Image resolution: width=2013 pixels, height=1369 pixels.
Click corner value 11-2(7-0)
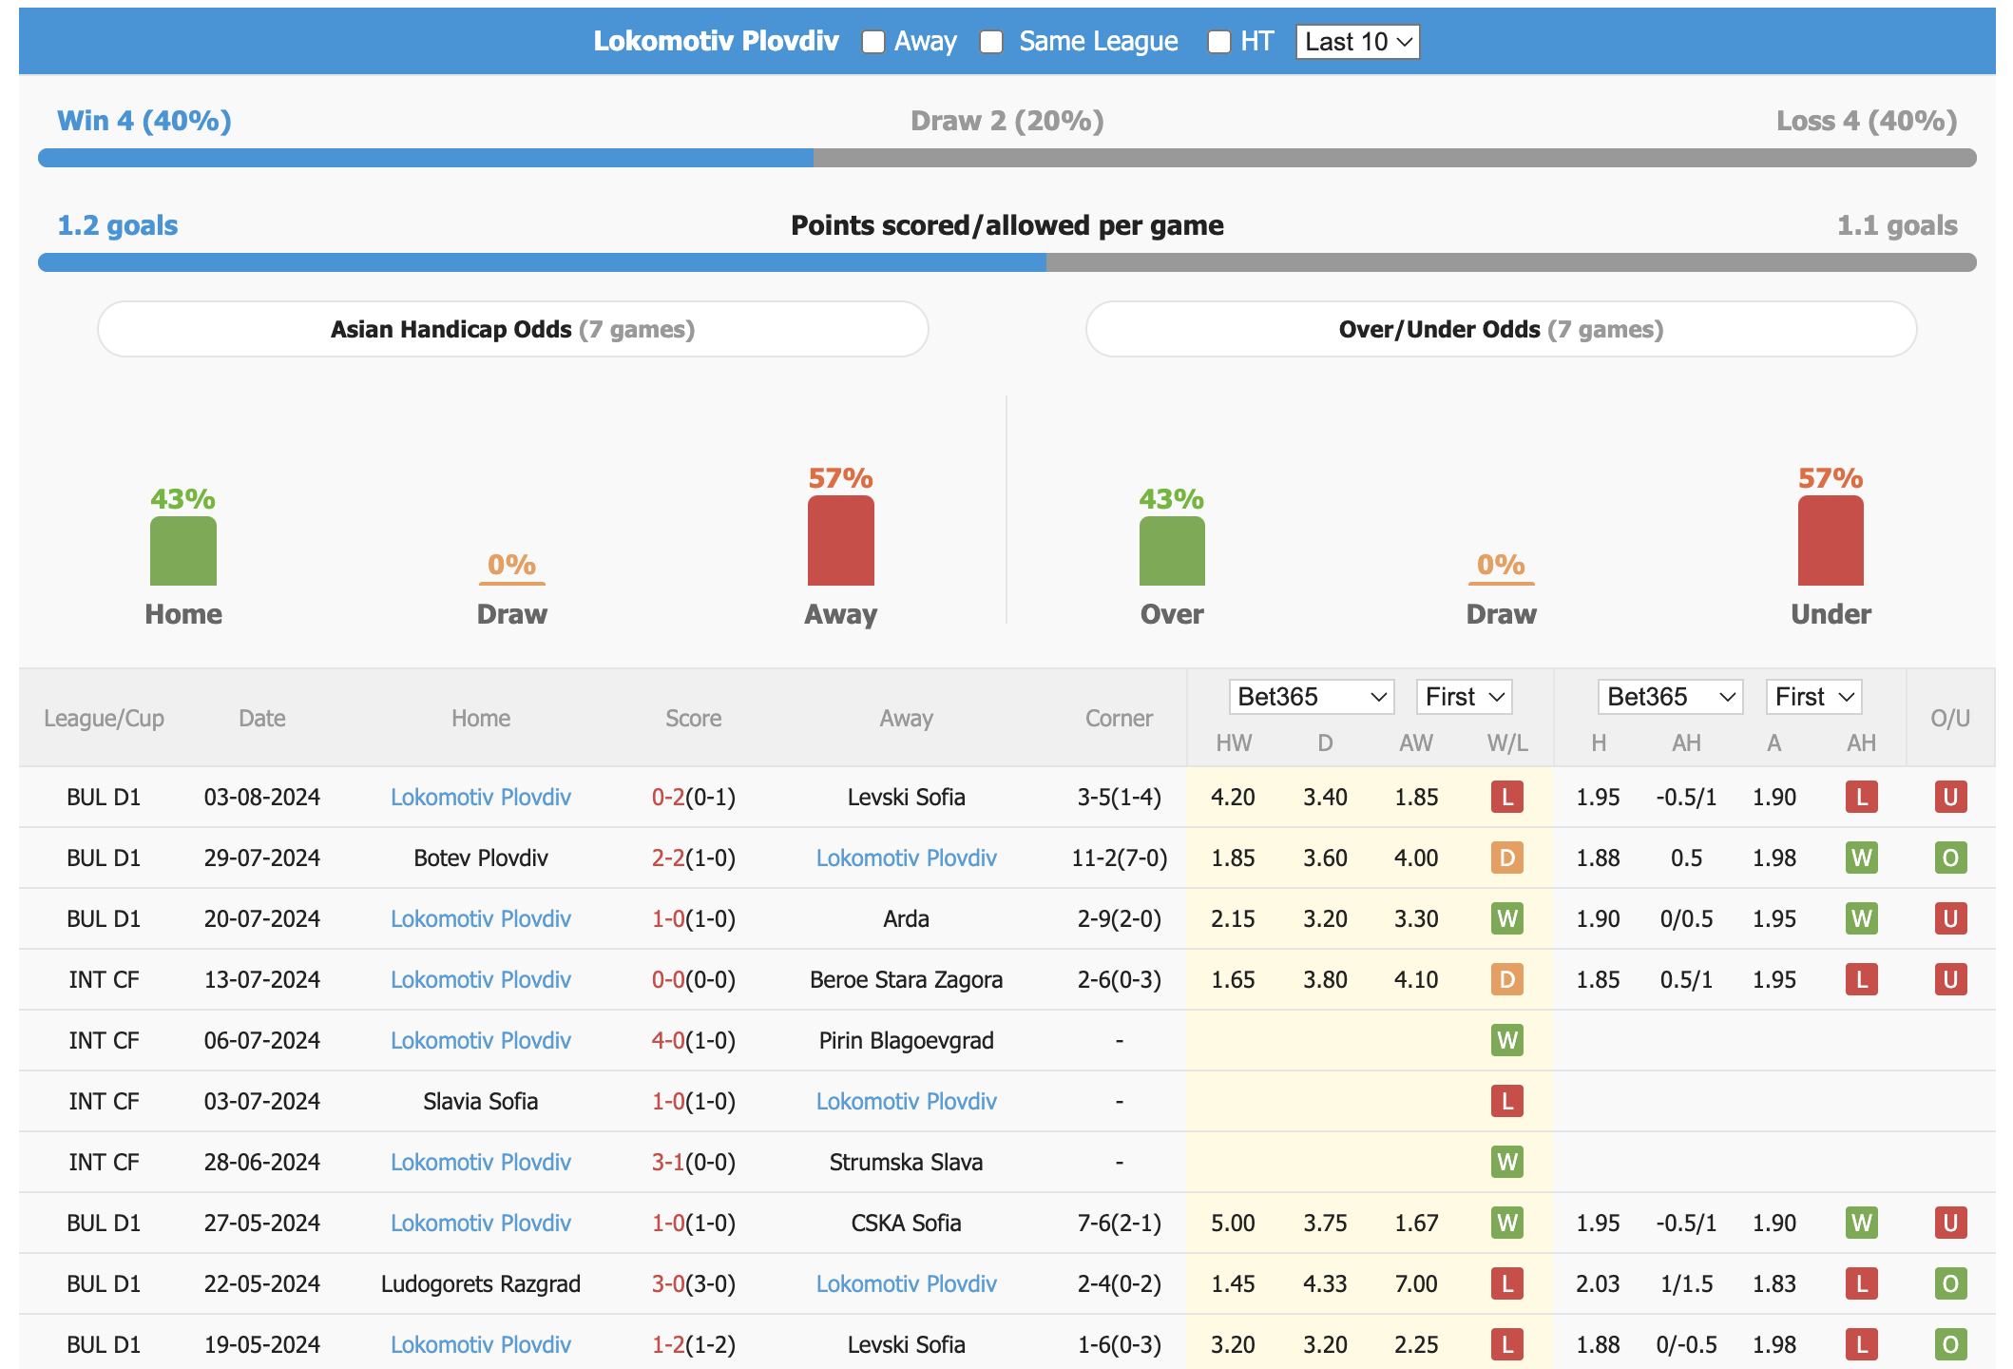tap(1120, 858)
